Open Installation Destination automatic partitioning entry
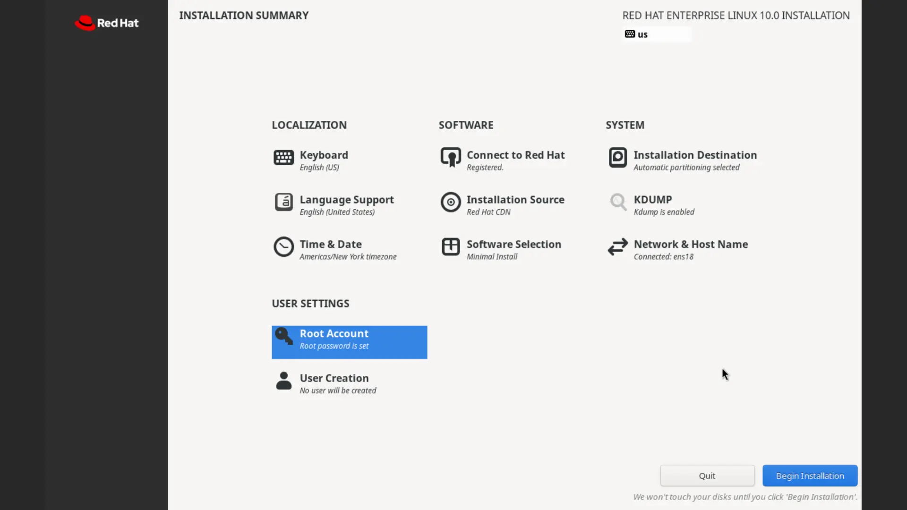 pos(694,161)
